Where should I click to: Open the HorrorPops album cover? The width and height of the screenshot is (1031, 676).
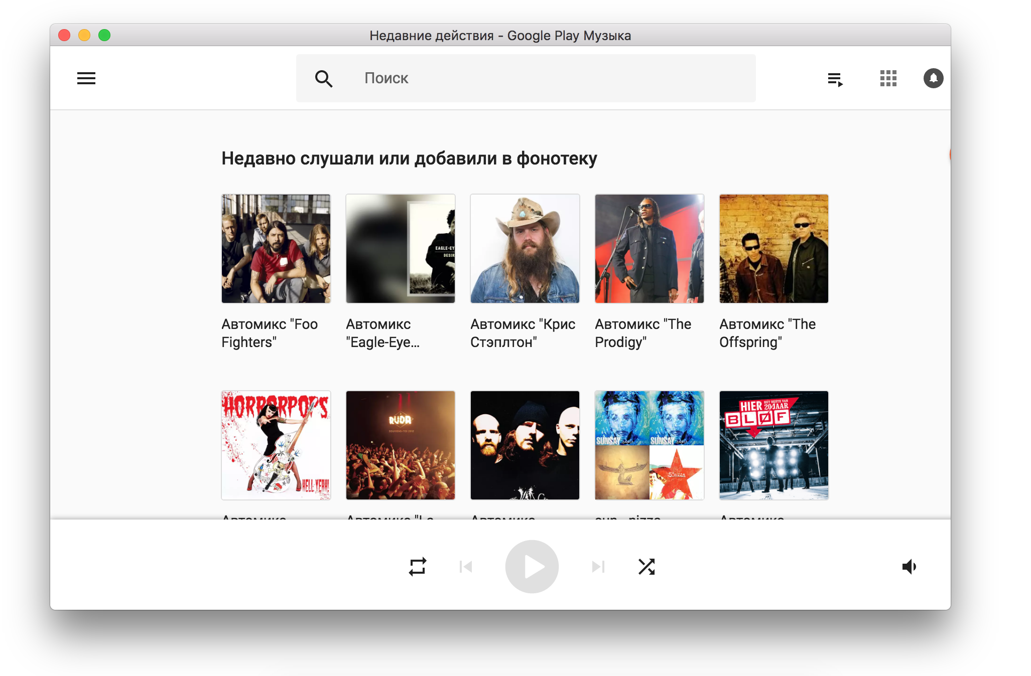(x=276, y=445)
